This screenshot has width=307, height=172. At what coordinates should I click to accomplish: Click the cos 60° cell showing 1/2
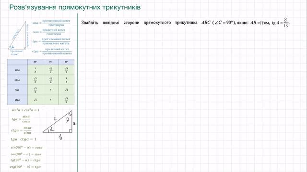pyautogui.click(x=66, y=80)
